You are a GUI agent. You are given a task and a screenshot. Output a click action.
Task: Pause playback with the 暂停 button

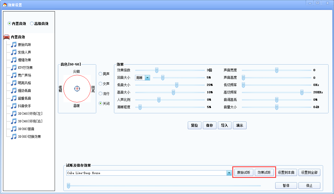coord(286,186)
